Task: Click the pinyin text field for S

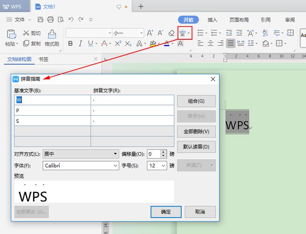Action: point(132,121)
